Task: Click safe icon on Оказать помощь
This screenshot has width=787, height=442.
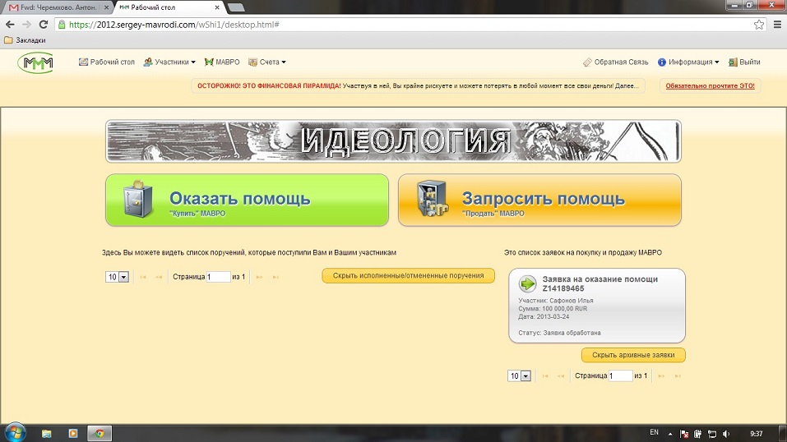Action: (137, 199)
